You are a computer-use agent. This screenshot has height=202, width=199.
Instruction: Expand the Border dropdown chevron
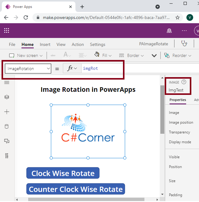(142, 56)
